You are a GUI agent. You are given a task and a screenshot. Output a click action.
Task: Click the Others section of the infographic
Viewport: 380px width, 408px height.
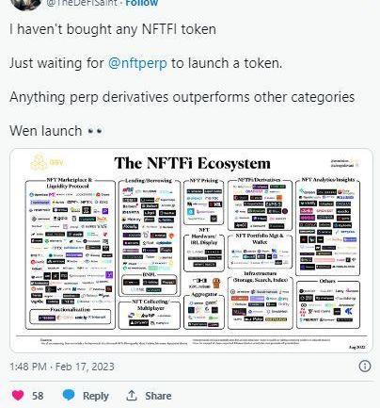[327, 303]
